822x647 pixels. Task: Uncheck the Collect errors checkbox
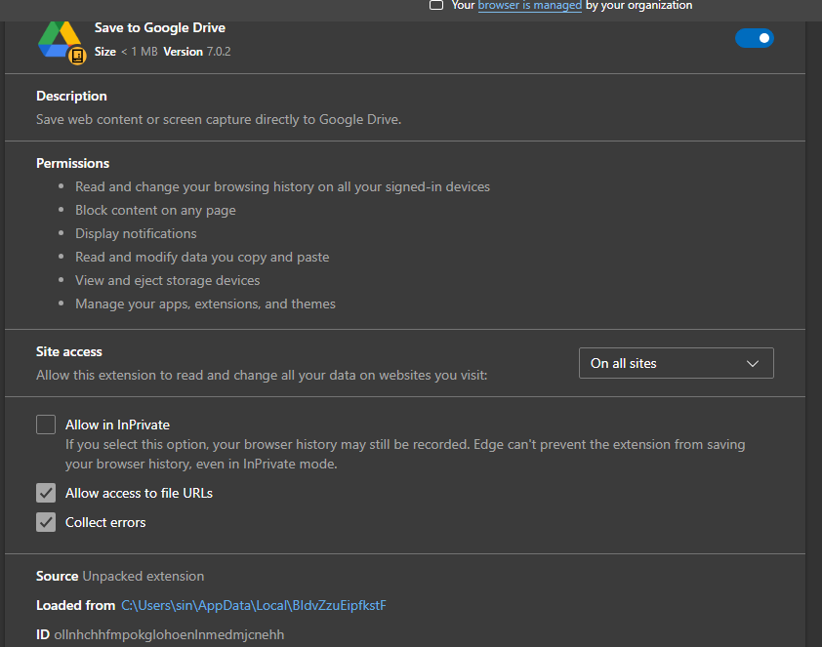(46, 522)
